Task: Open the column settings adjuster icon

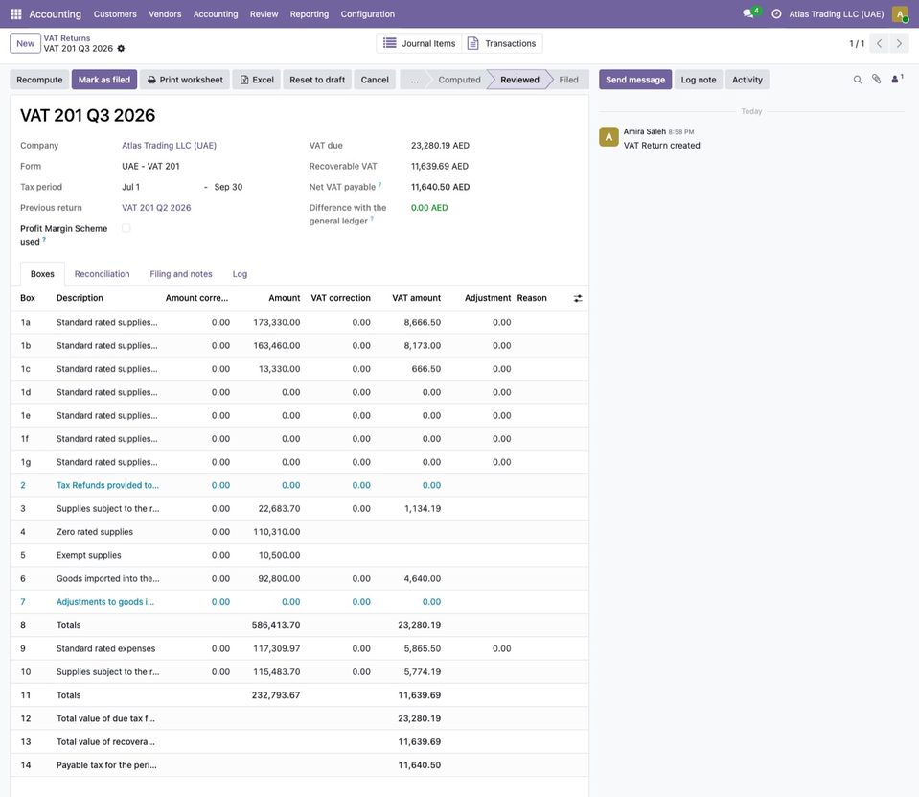Action: [578, 298]
